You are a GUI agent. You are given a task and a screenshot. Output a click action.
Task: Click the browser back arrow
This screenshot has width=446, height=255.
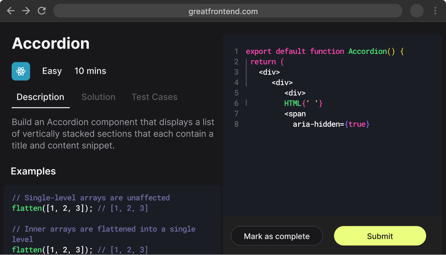click(x=11, y=11)
